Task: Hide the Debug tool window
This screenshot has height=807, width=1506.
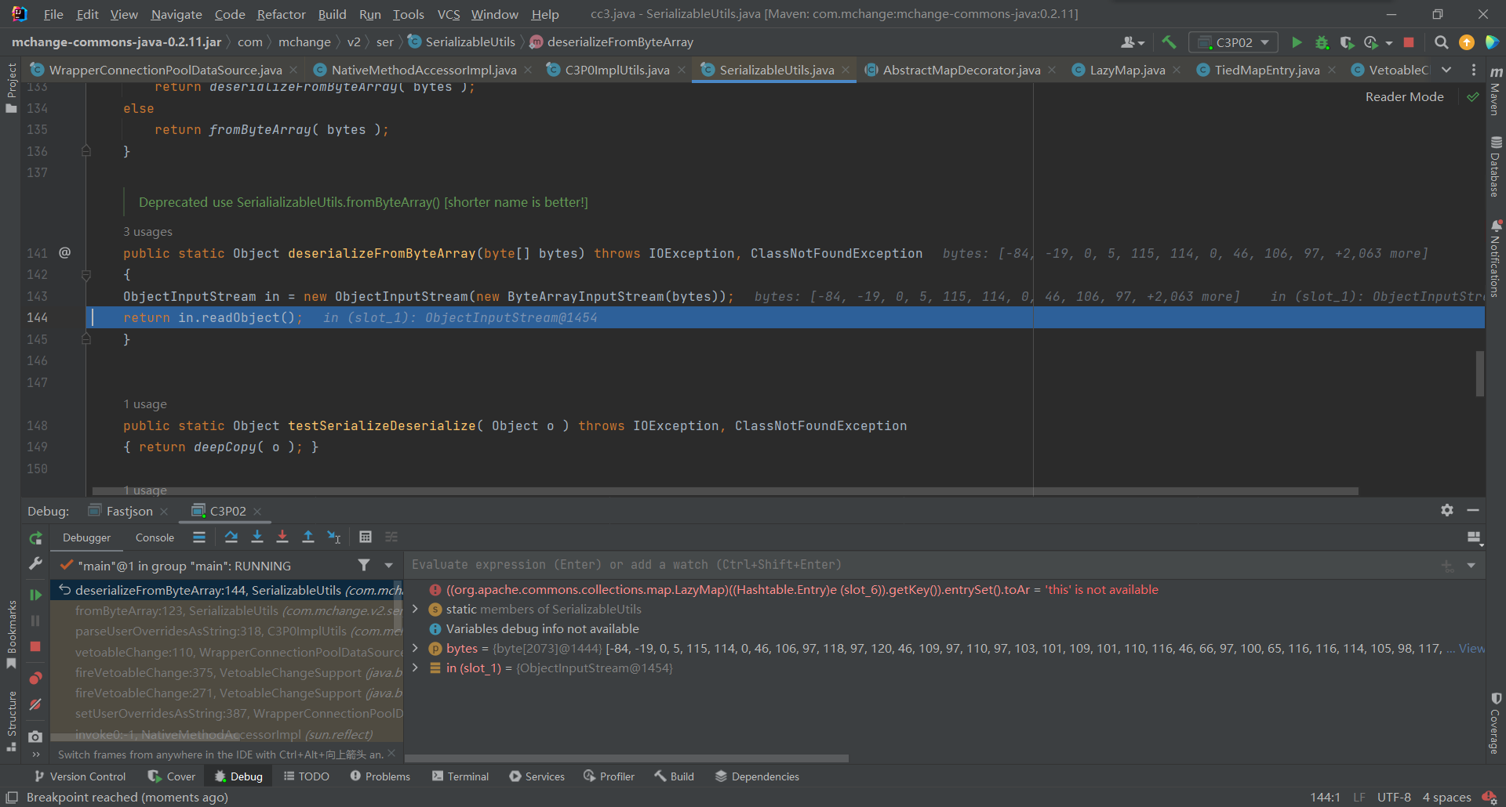Action: (x=1473, y=510)
